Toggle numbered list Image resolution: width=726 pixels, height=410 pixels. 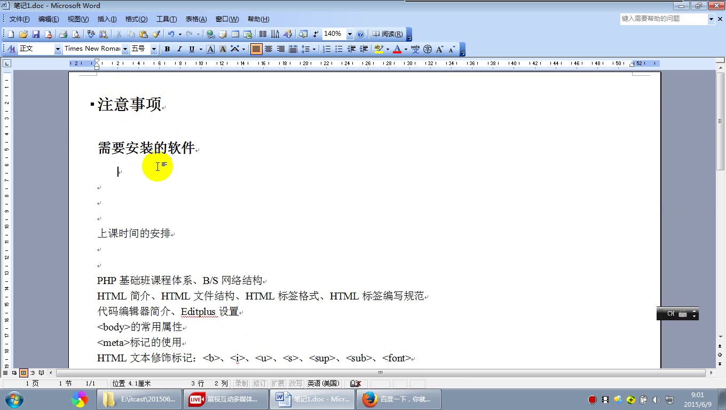(x=326, y=49)
